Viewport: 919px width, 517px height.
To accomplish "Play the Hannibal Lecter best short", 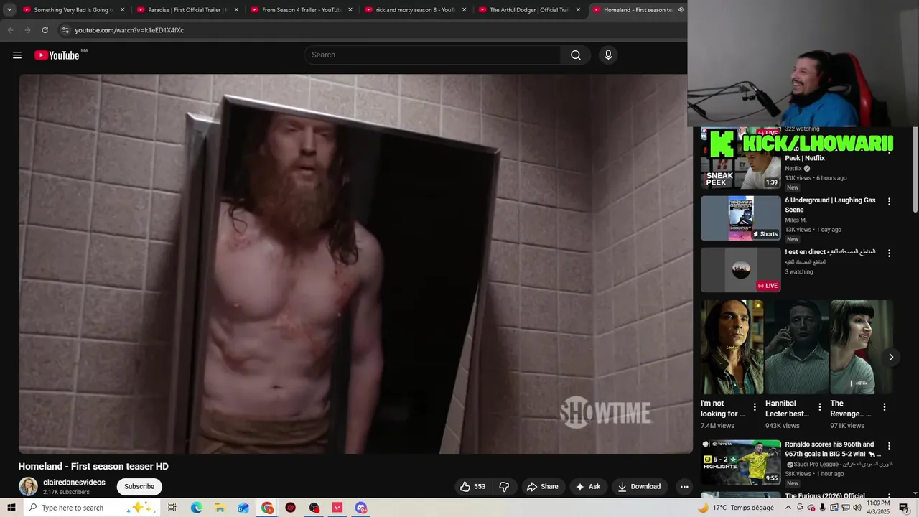I will pyautogui.click(x=796, y=347).
